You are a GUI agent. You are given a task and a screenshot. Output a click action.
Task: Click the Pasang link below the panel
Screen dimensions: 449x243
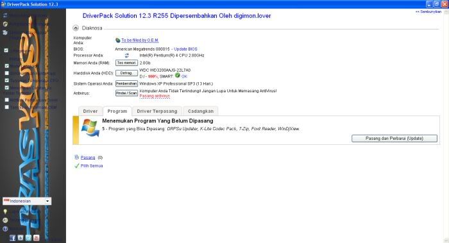[x=88, y=158]
